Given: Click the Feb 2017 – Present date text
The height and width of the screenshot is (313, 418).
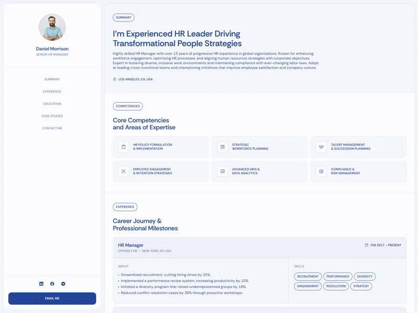Looking at the screenshot, I should click(x=386, y=245).
